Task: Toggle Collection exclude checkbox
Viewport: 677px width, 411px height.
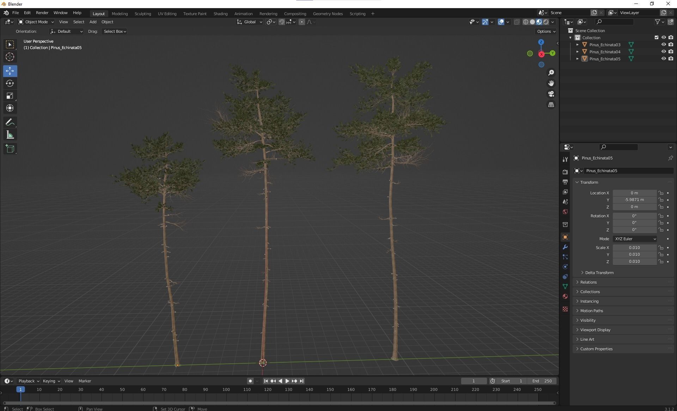Action: 656,37
